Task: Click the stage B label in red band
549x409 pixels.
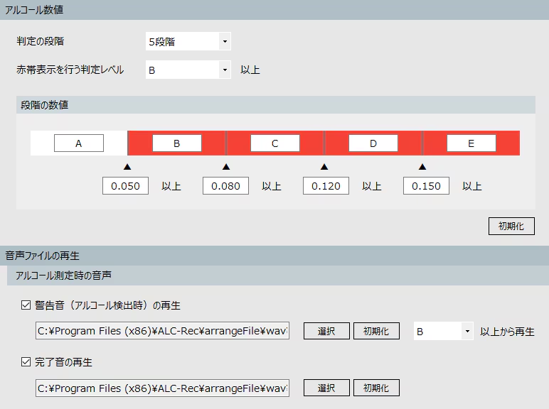Action: click(177, 143)
